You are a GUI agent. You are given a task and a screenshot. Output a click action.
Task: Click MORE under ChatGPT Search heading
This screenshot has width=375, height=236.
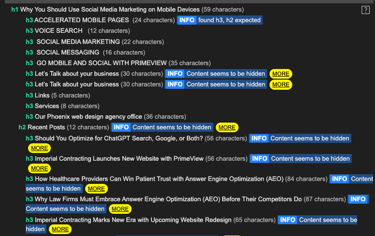coord(40,148)
